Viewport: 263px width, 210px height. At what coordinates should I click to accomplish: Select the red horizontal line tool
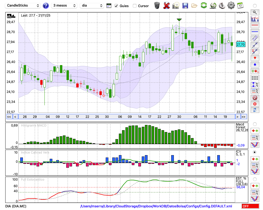(255, 25)
